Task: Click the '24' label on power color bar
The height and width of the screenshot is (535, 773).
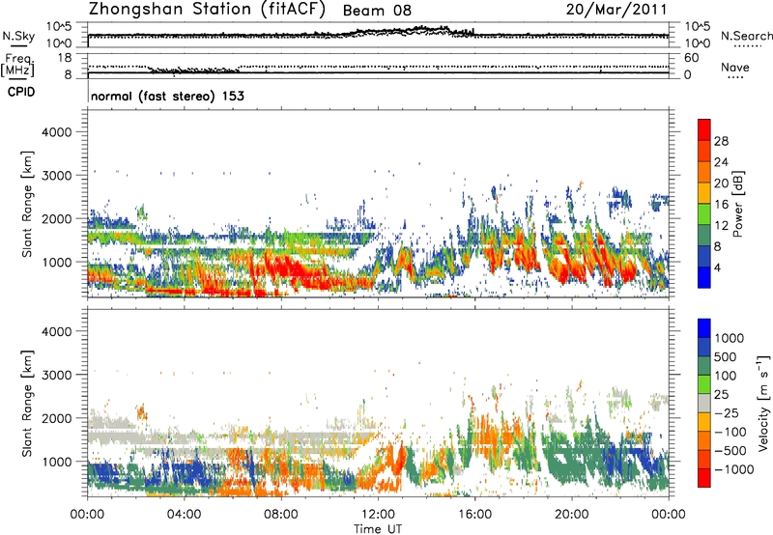Action: (721, 162)
